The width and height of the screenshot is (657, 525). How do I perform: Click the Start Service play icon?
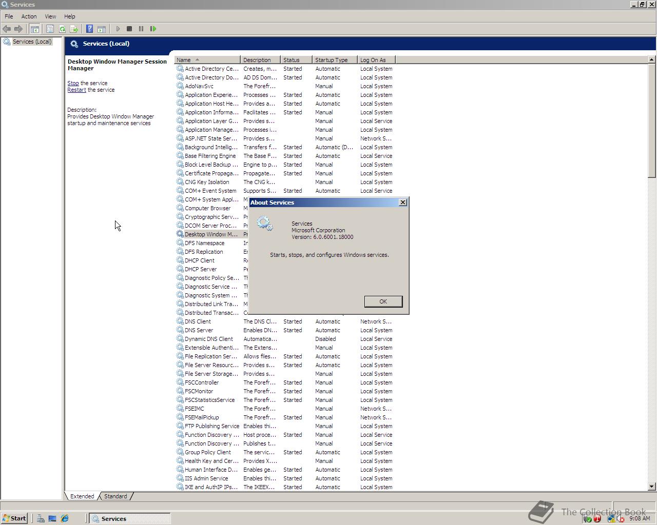(x=118, y=29)
